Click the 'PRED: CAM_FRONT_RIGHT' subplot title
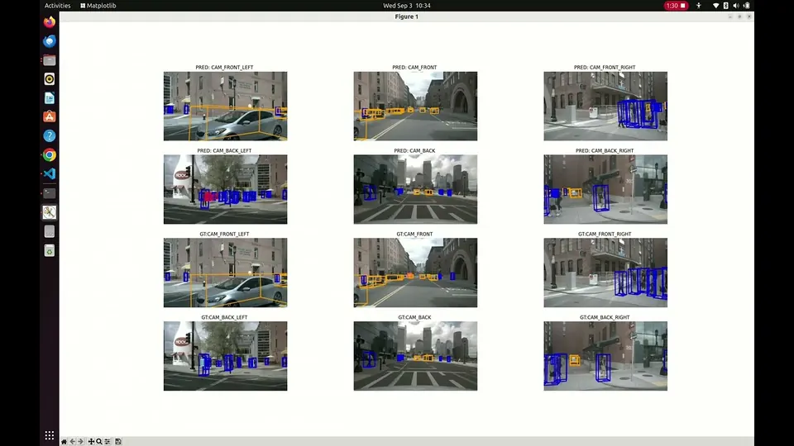 pyautogui.click(x=605, y=67)
